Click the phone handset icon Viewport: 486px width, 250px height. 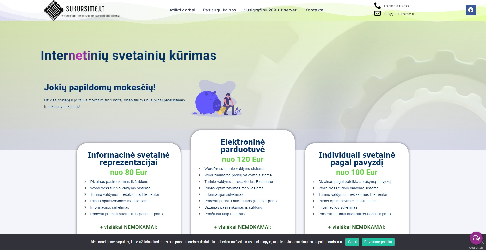coord(377,6)
